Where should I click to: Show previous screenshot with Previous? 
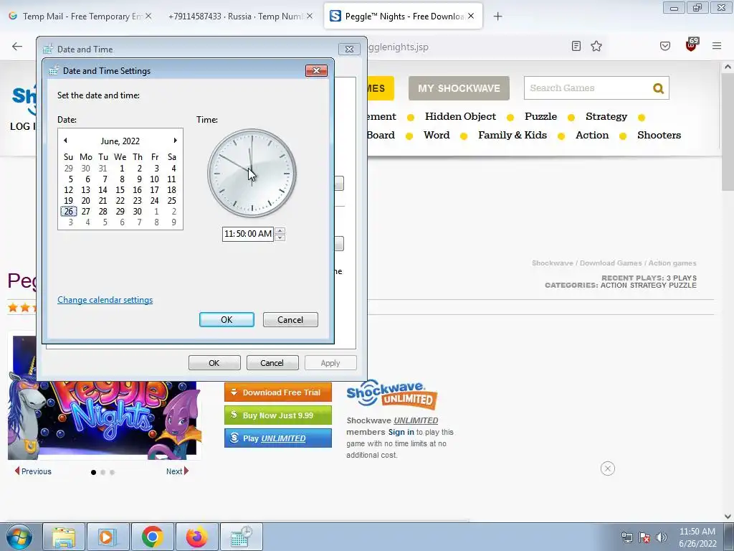[33, 471]
